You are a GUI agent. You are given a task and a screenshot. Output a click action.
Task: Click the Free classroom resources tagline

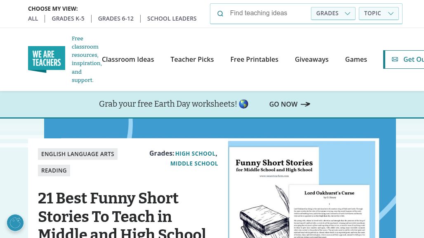click(87, 59)
